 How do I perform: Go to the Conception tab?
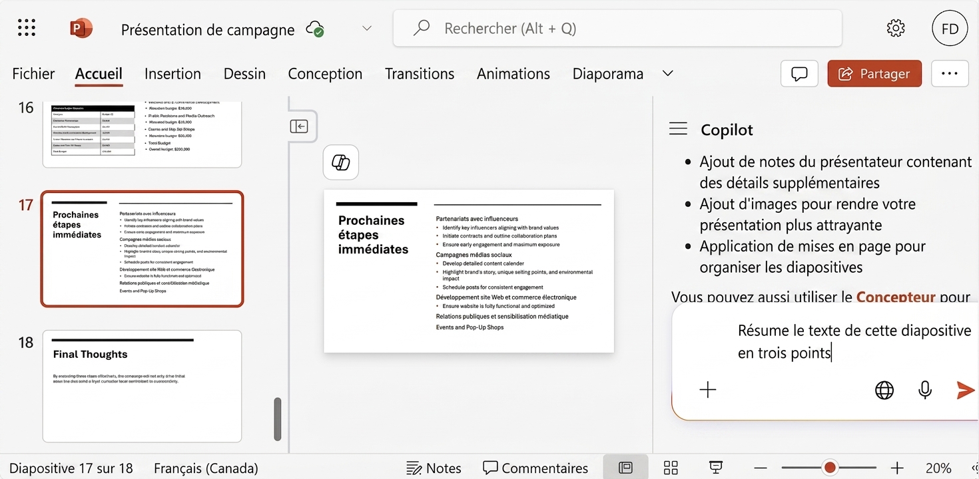(x=325, y=74)
